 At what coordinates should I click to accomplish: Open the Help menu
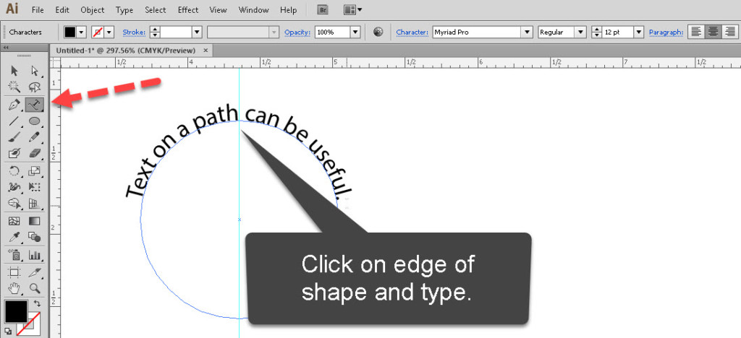(x=288, y=10)
